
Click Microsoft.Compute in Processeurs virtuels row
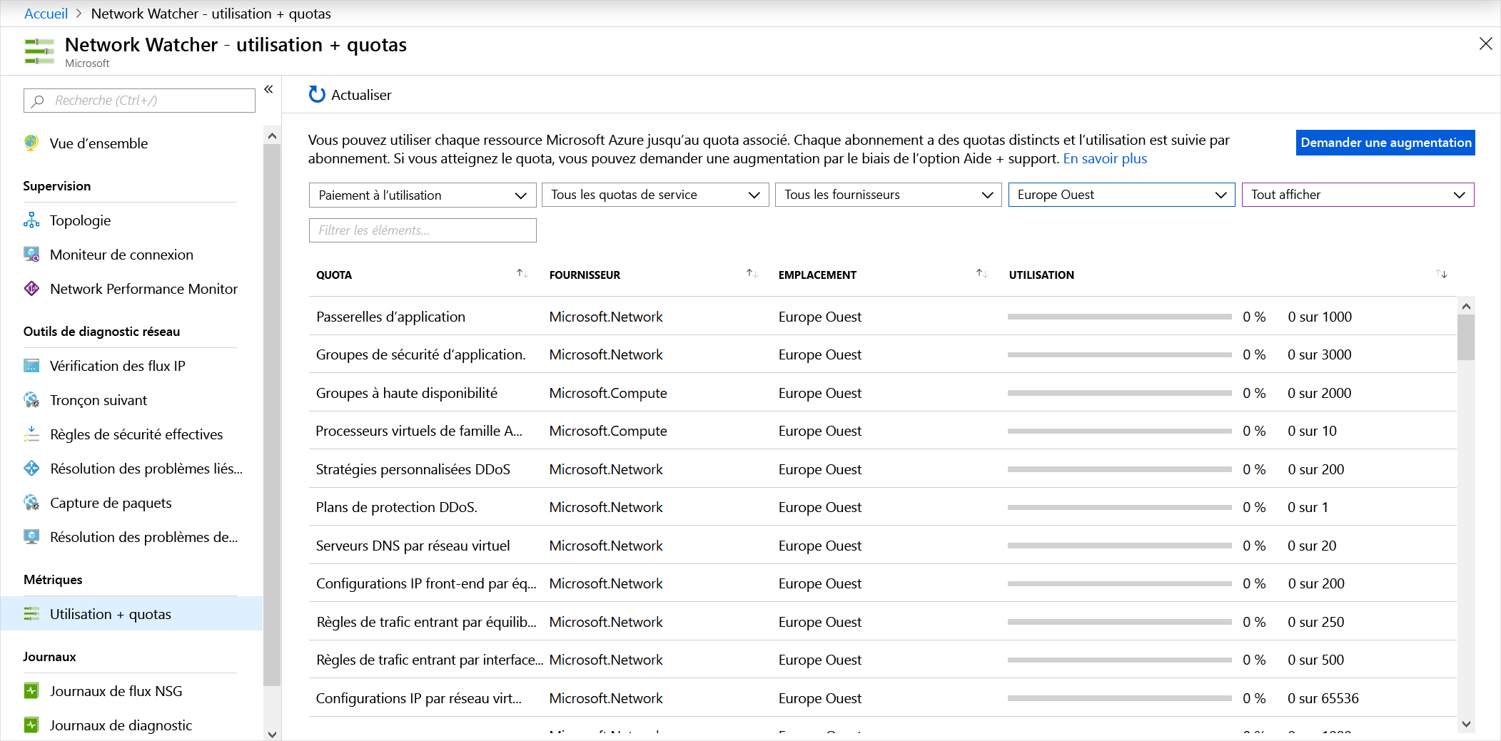[x=608, y=431]
